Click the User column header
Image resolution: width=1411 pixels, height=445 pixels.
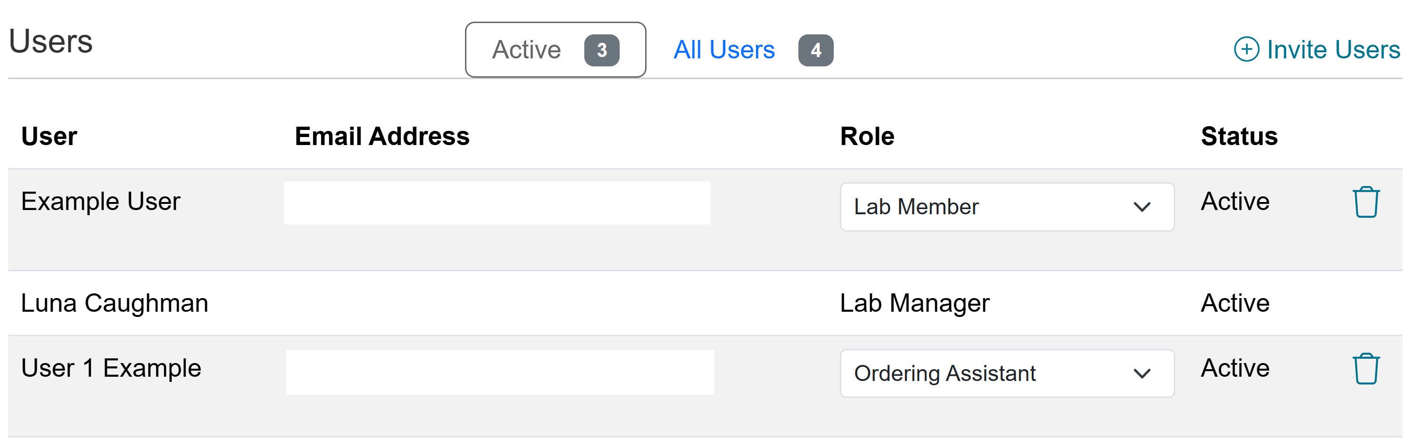click(x=50, y=136)
